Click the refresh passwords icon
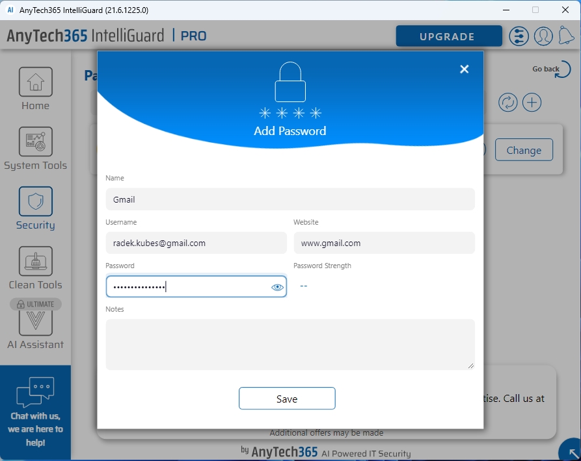This screenshot has height=461, width=581. point(507,103)
